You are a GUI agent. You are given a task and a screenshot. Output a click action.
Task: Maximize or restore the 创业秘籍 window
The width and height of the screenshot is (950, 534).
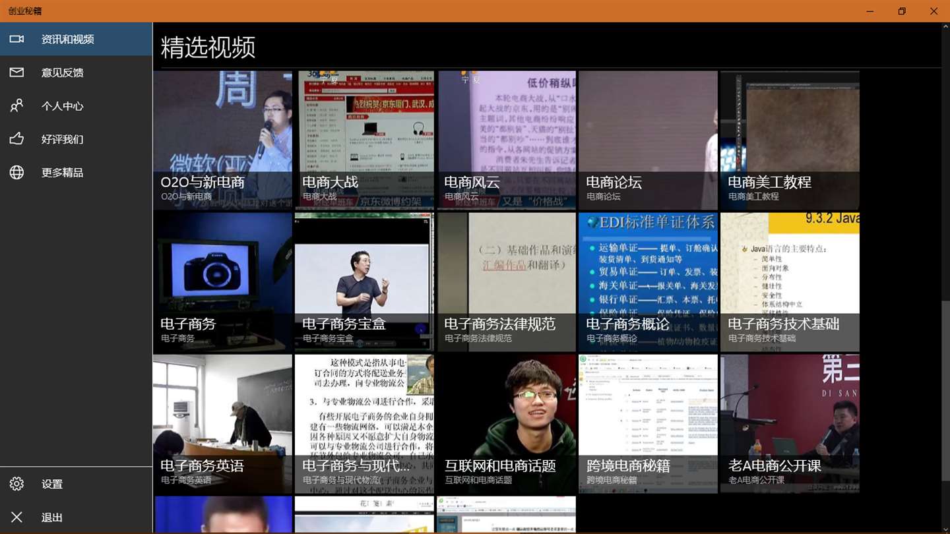tap(902, 11)
